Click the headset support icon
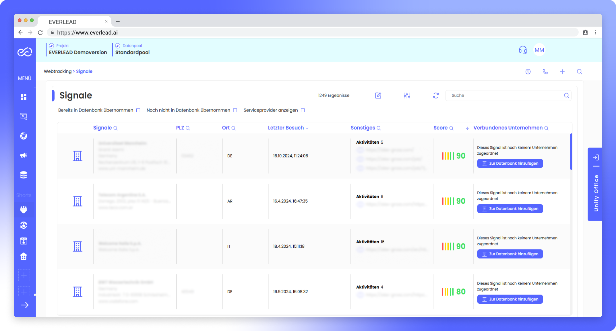This screenshot has width=616, height=331. [x=522, y=50]
